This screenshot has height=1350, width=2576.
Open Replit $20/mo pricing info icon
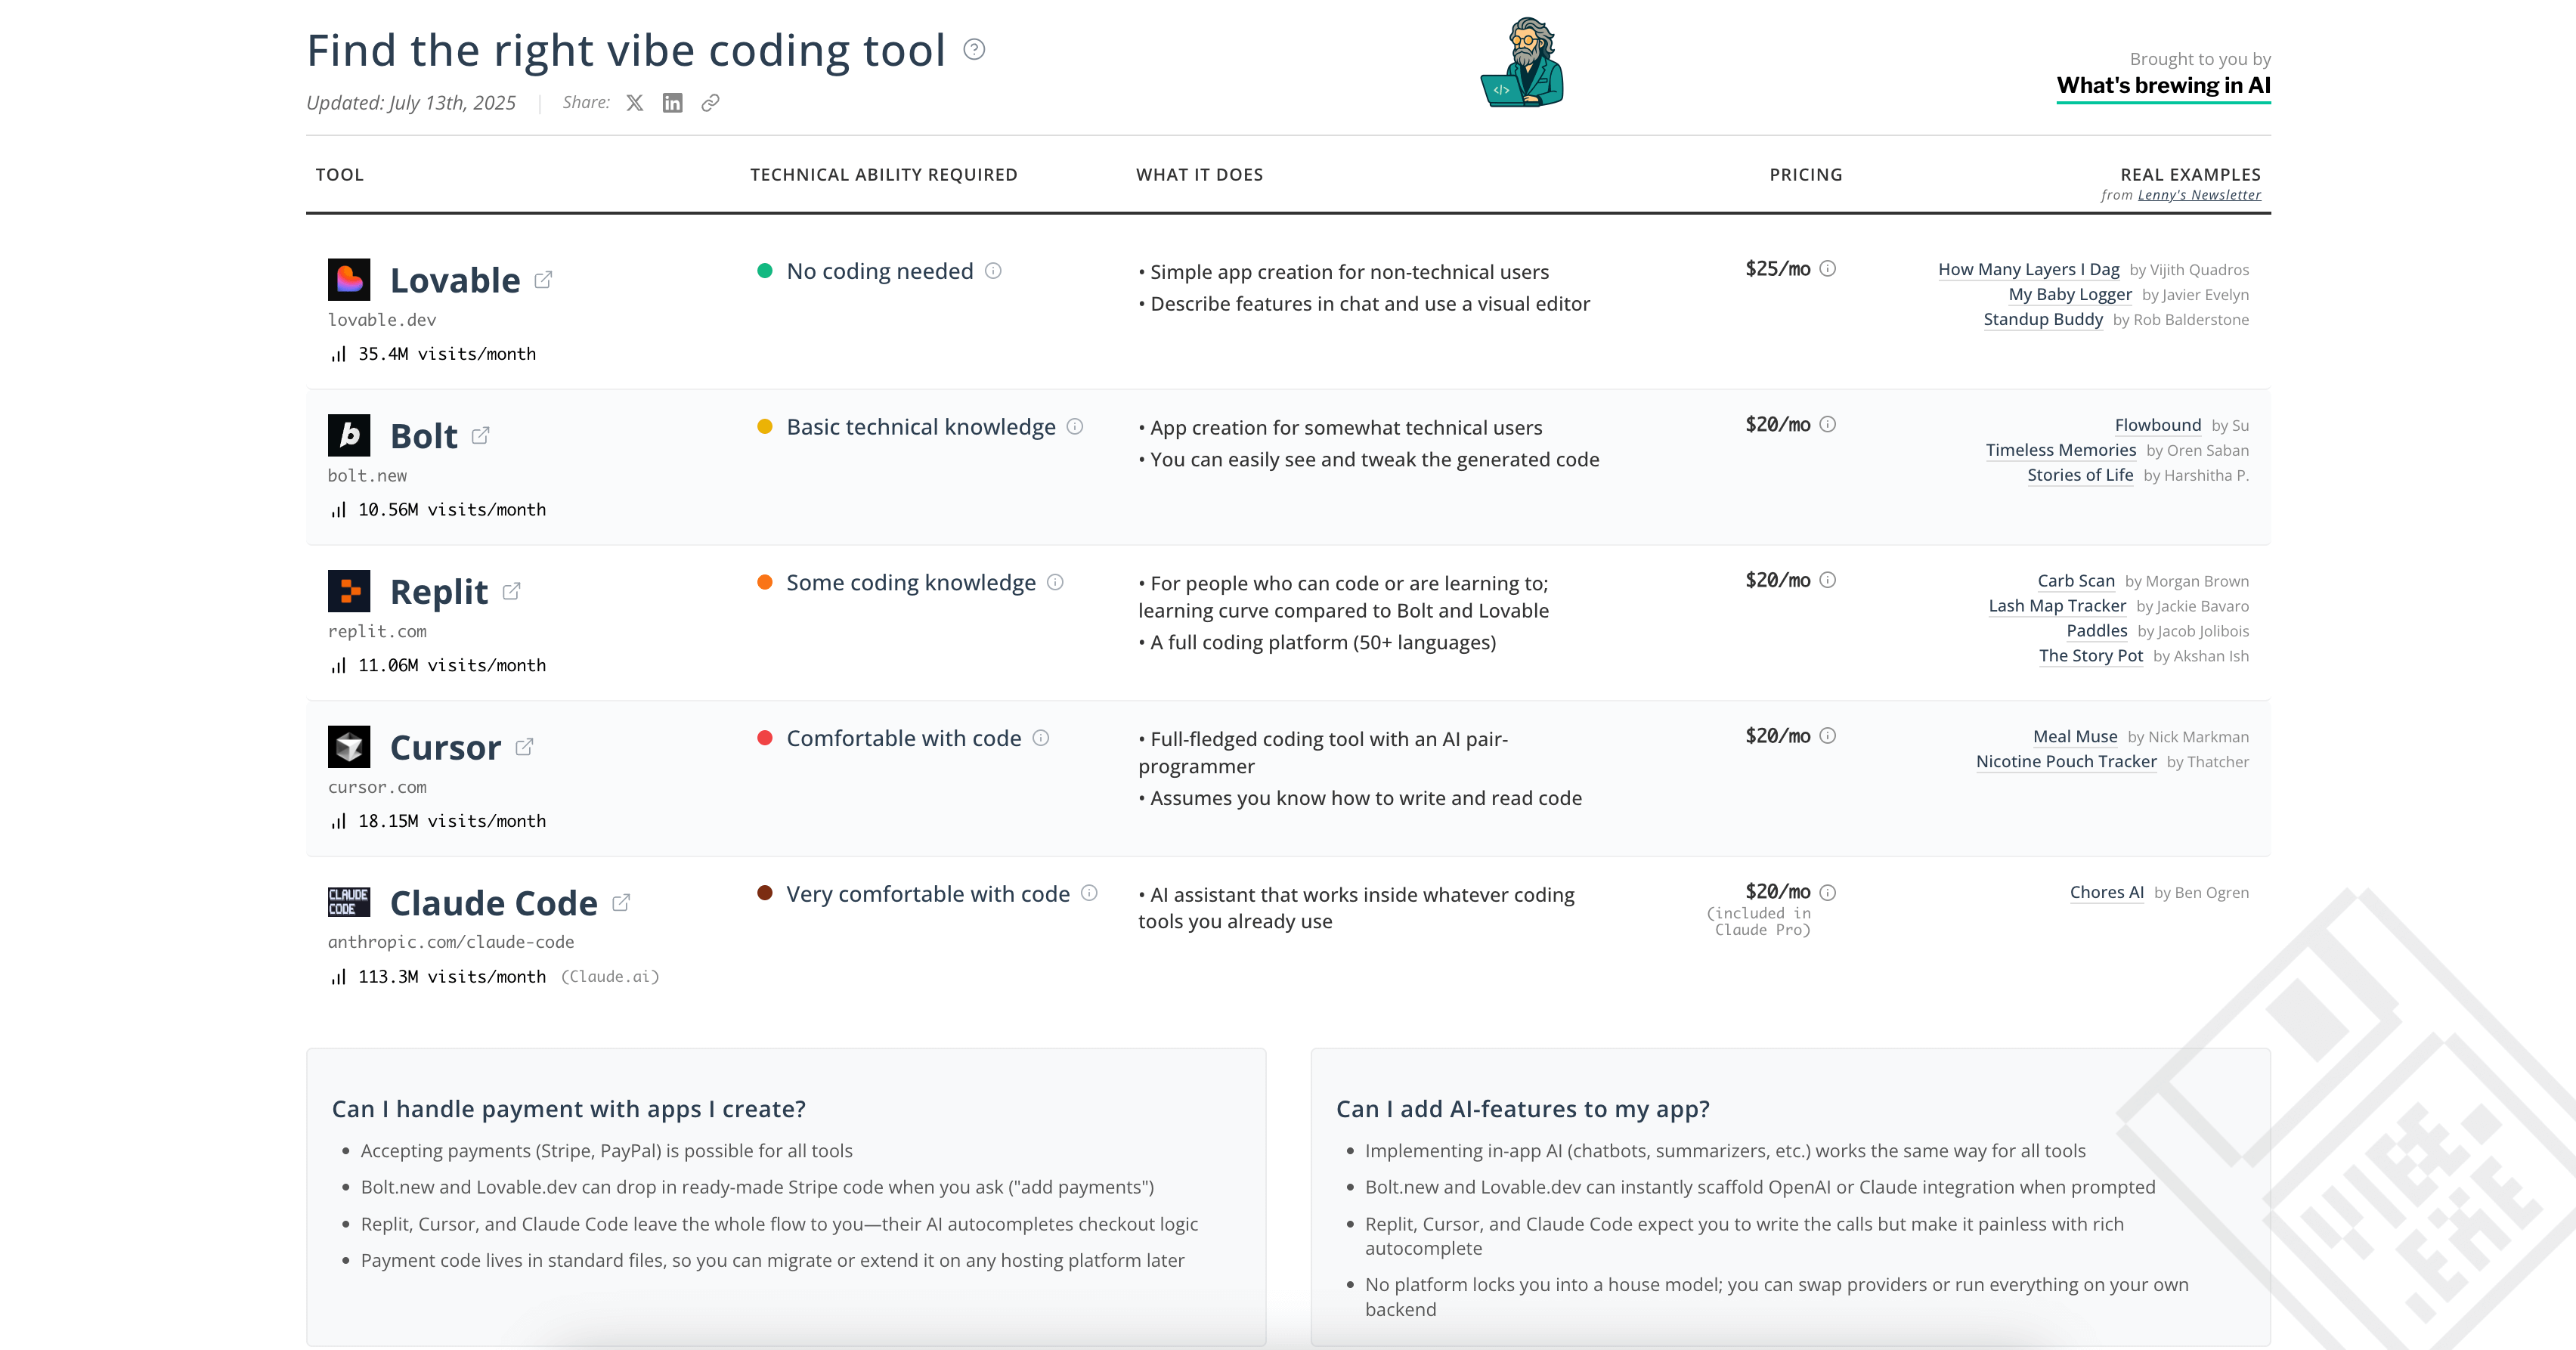pyautogui.click(x=1828, y=580)
